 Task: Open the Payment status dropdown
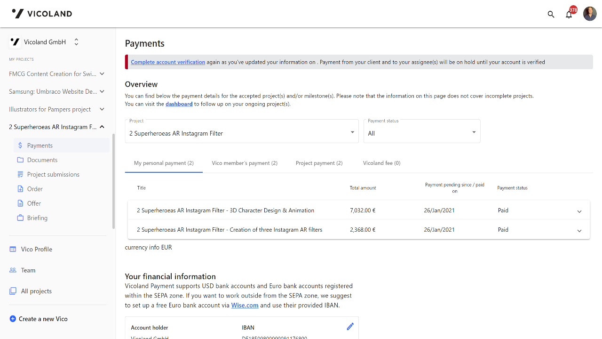pos(422,132)
